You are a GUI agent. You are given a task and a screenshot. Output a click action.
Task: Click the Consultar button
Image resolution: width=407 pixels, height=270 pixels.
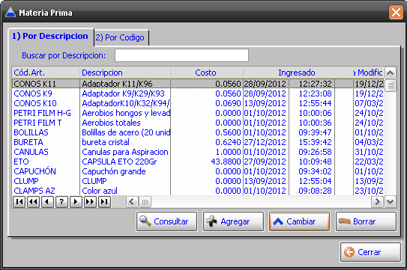[166, 221]
